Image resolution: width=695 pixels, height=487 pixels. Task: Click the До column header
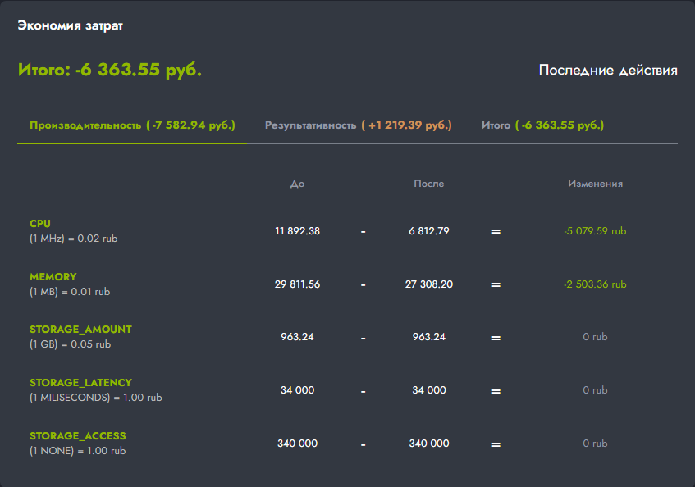coord(297,184)
